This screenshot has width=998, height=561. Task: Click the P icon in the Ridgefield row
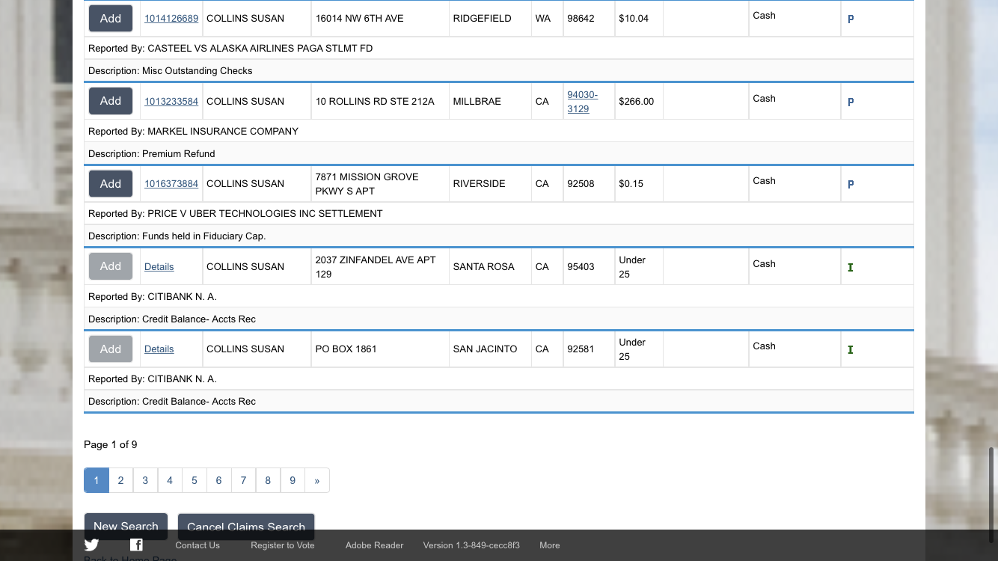pyautogui.click(x=851, y=19)
